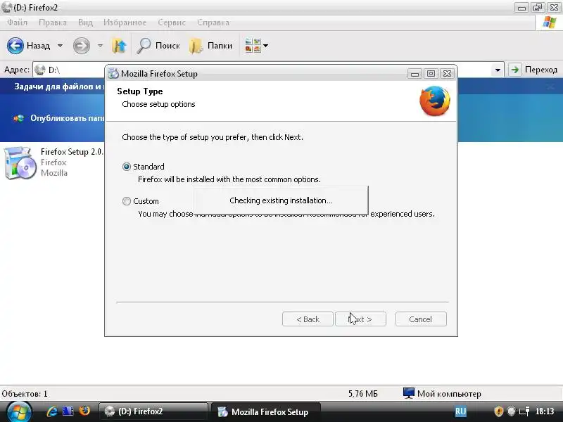Select the Firefox Setup 2.0 installer file icon
Image resolution: width=563 pixels, height=422 pixels.
click(20, 162)
